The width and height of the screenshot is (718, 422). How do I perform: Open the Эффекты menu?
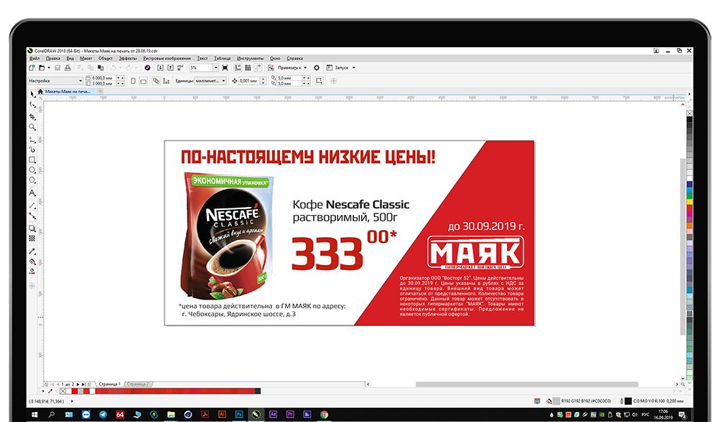(x=128, y=58)
